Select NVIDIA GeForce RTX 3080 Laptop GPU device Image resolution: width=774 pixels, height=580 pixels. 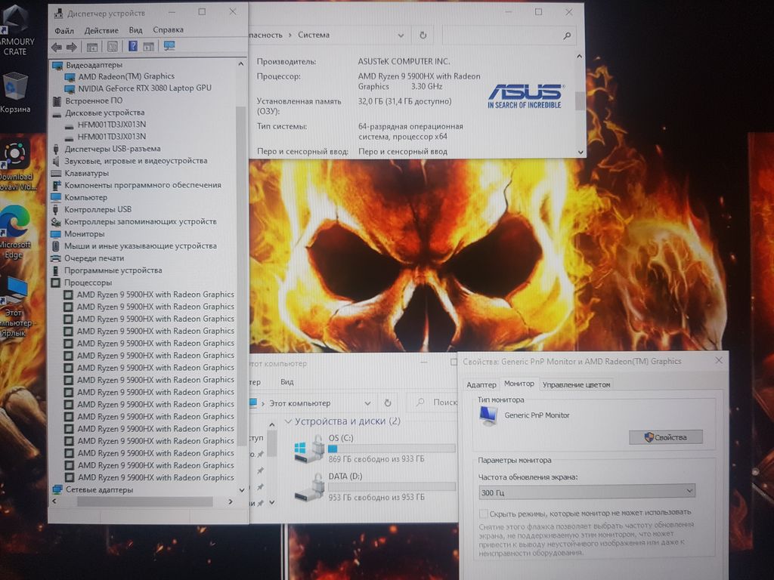tap(144, 88)
